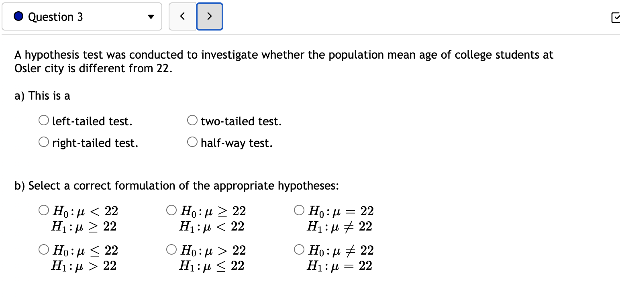Select the left-tailed test option

44,120
